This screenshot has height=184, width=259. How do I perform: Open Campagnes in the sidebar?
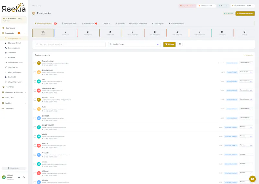[13, 67]
